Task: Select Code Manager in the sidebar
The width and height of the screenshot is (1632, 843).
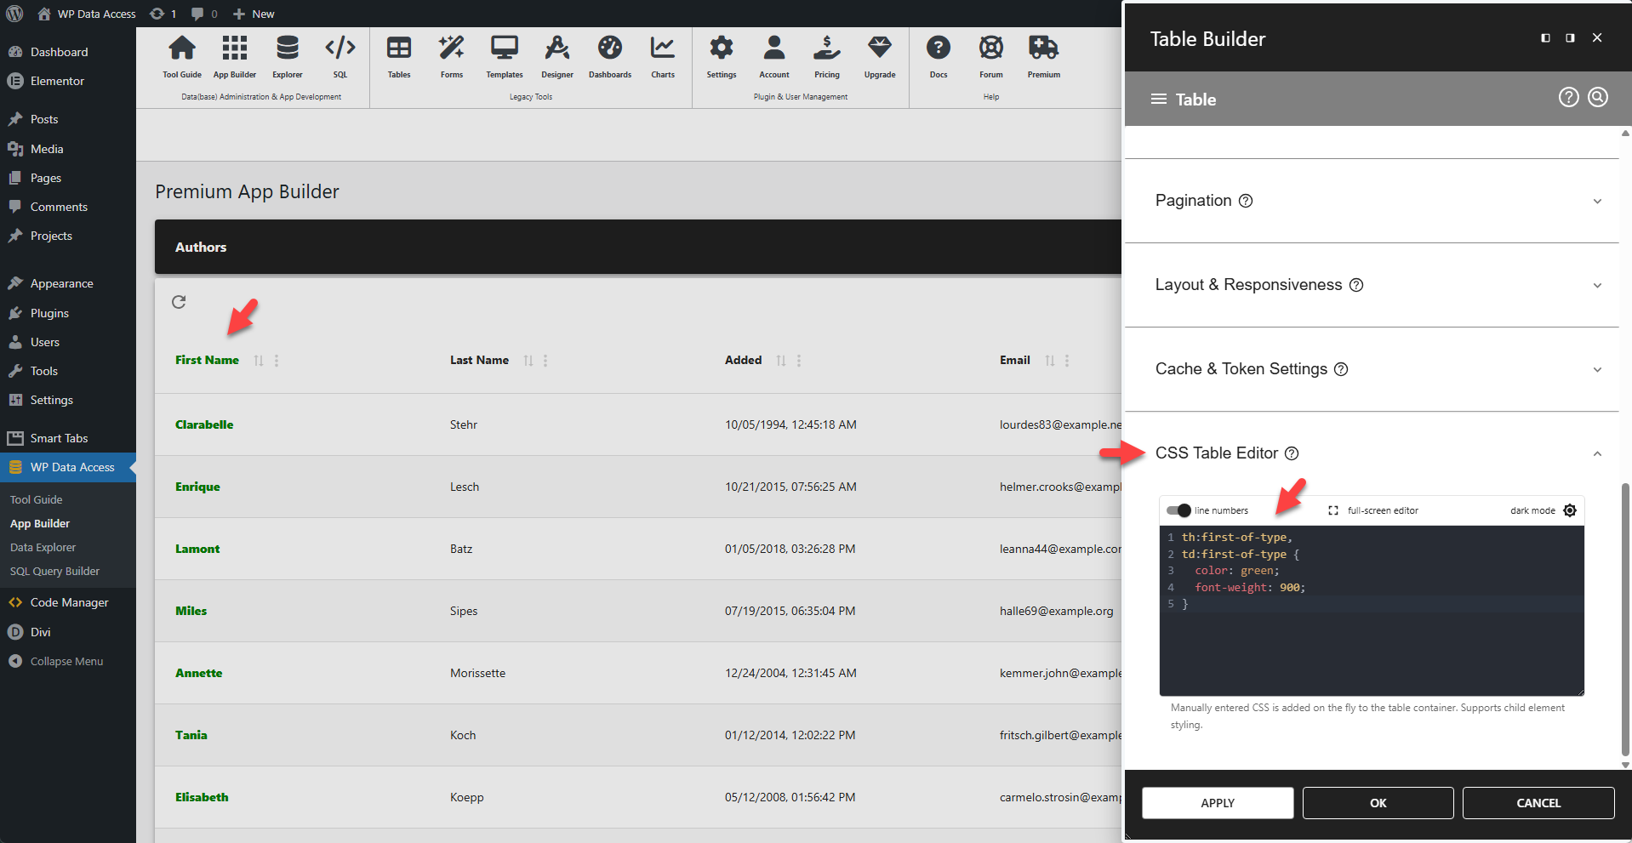Action: (x=68, y=602)
